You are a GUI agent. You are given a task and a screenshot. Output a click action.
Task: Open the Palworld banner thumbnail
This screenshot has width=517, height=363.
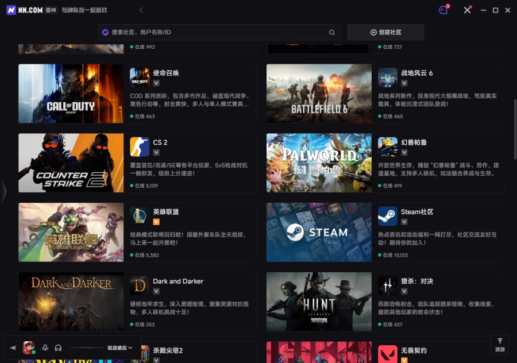319,163
